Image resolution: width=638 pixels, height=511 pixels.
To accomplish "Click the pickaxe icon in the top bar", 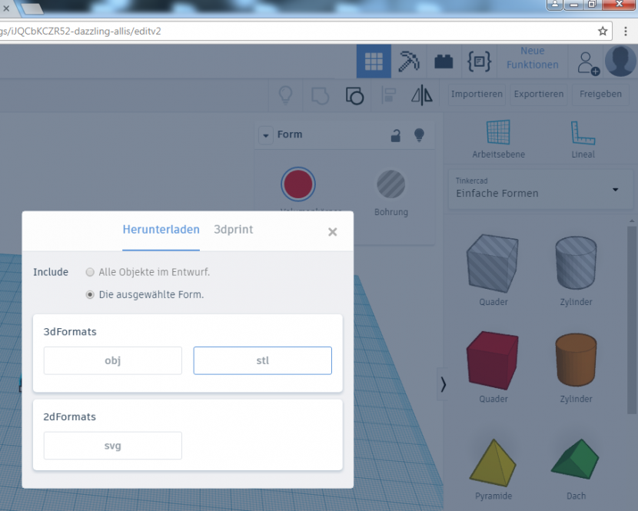I will tap(409, 61).
